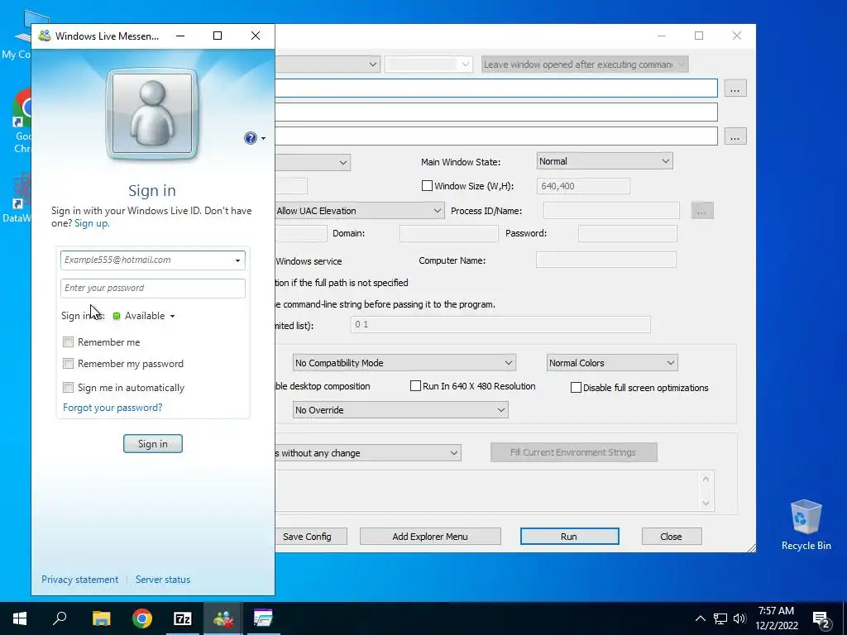Show hidden system tray icons

pos(700,618)
